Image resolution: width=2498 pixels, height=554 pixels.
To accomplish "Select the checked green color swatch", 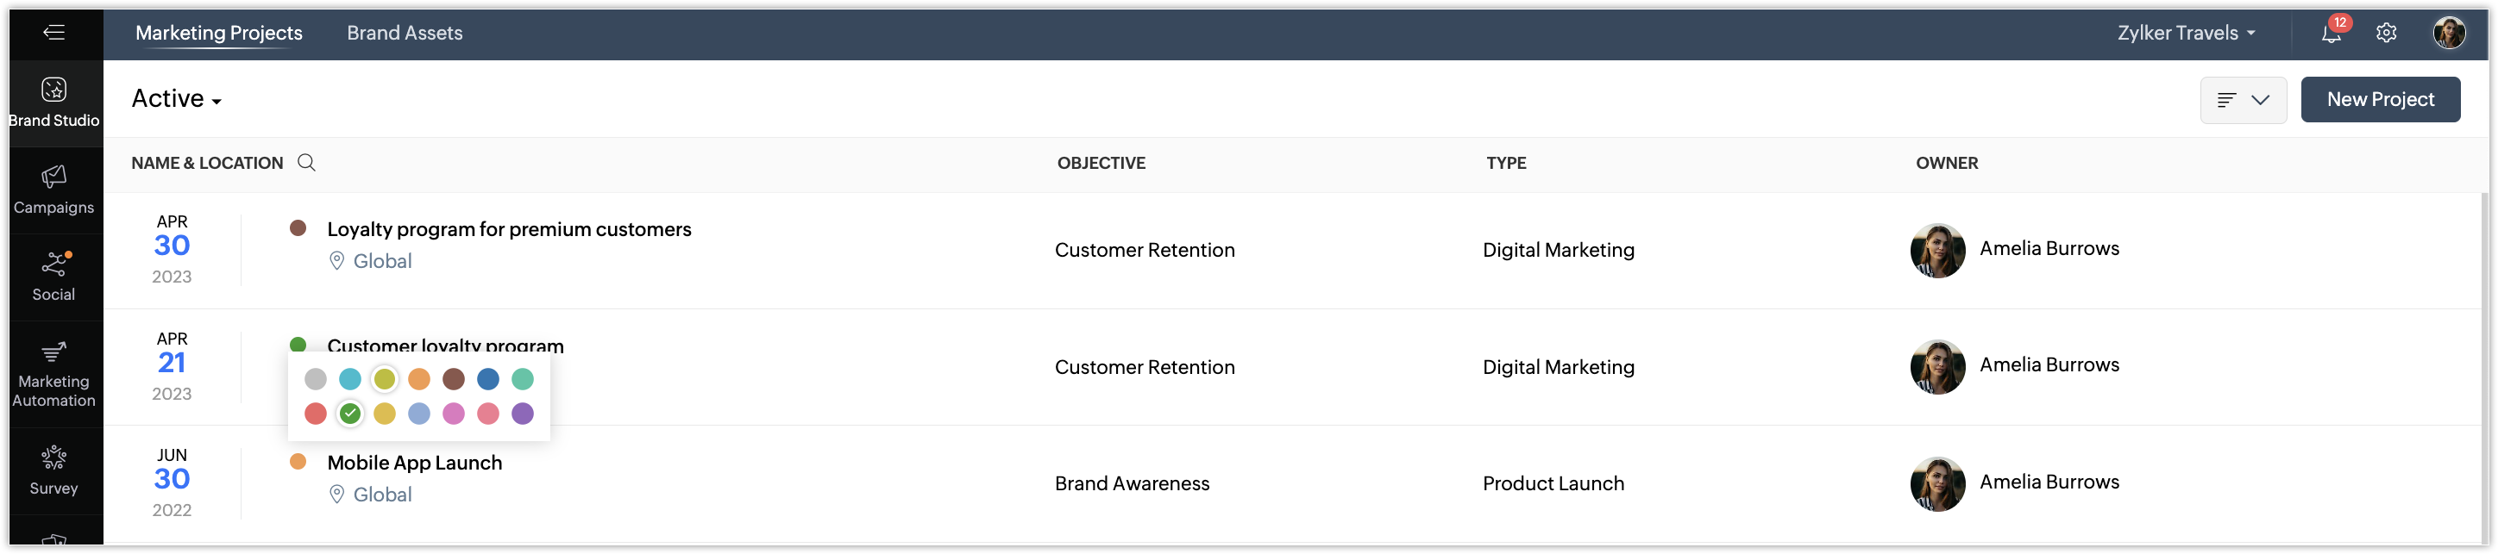I will (350, 414).
